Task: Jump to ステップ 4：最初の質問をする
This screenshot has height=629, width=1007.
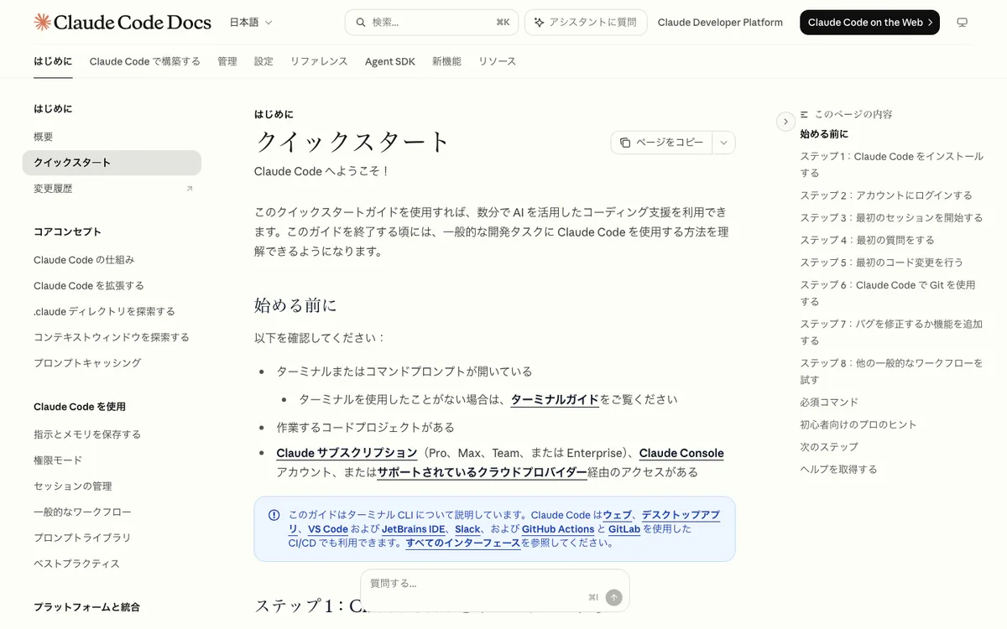Action: pos(867,240)
